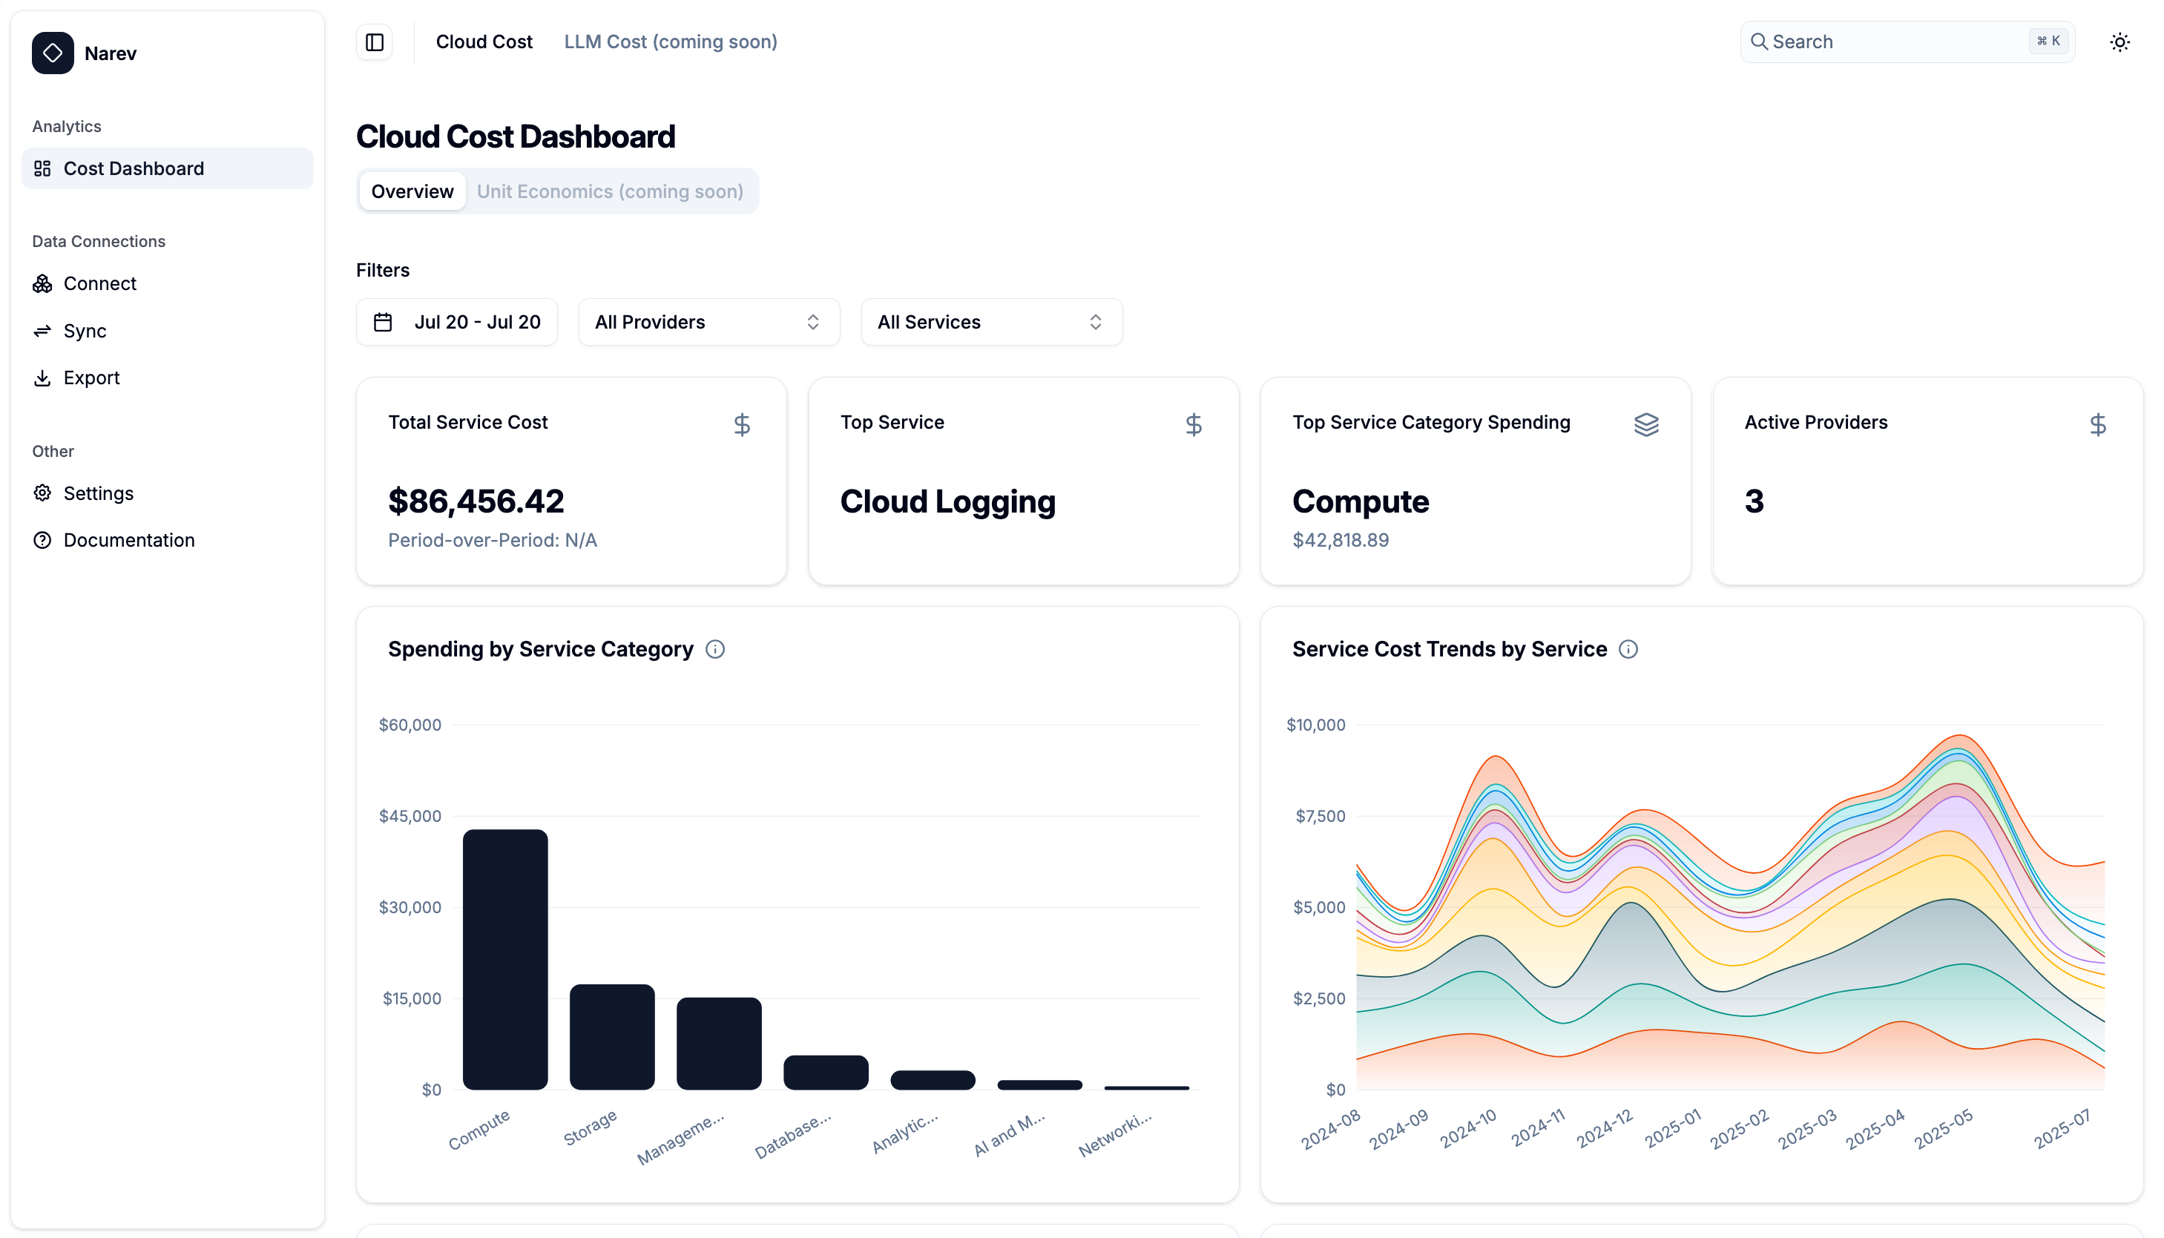2164x1238 pixels.
Task: Open Settings in the sidebar
Action: 98,493
